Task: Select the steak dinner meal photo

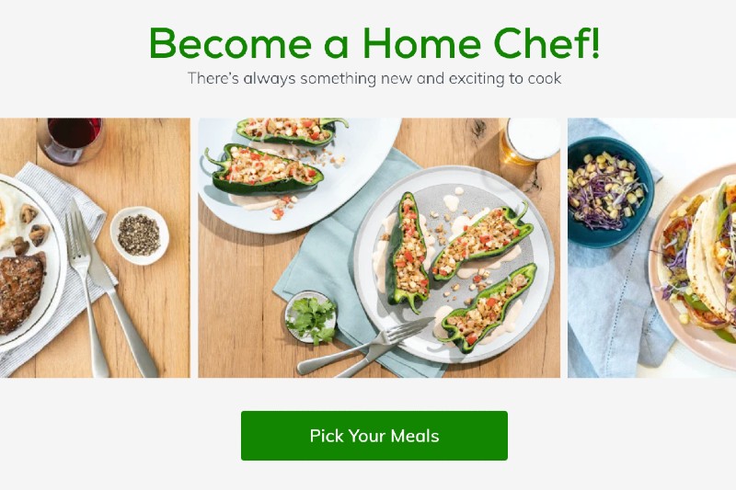Action: pos(95,247)
